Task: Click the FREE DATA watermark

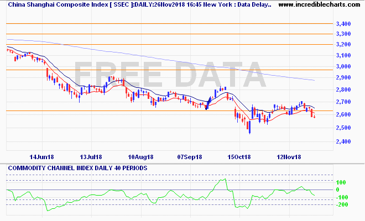Action: pos(170,74)
